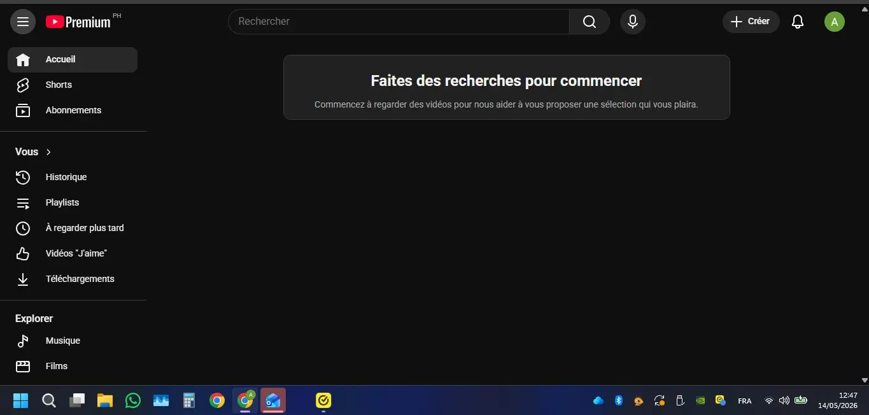Open the Créer menu
Image resolution: width=869 pixels, height=415 pixels.
(x=751, y=22)
